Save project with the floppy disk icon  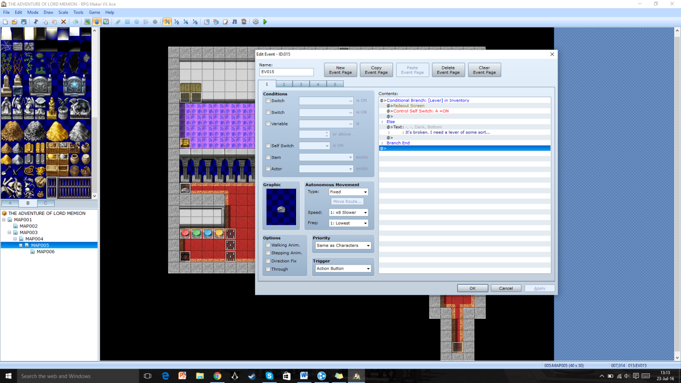(23, 22)
